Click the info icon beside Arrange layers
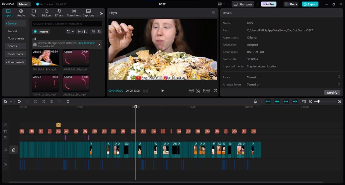 339,84
